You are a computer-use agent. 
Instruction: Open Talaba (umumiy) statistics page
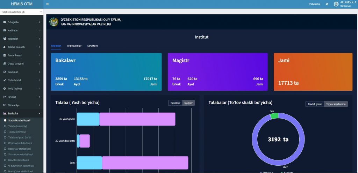17,126
